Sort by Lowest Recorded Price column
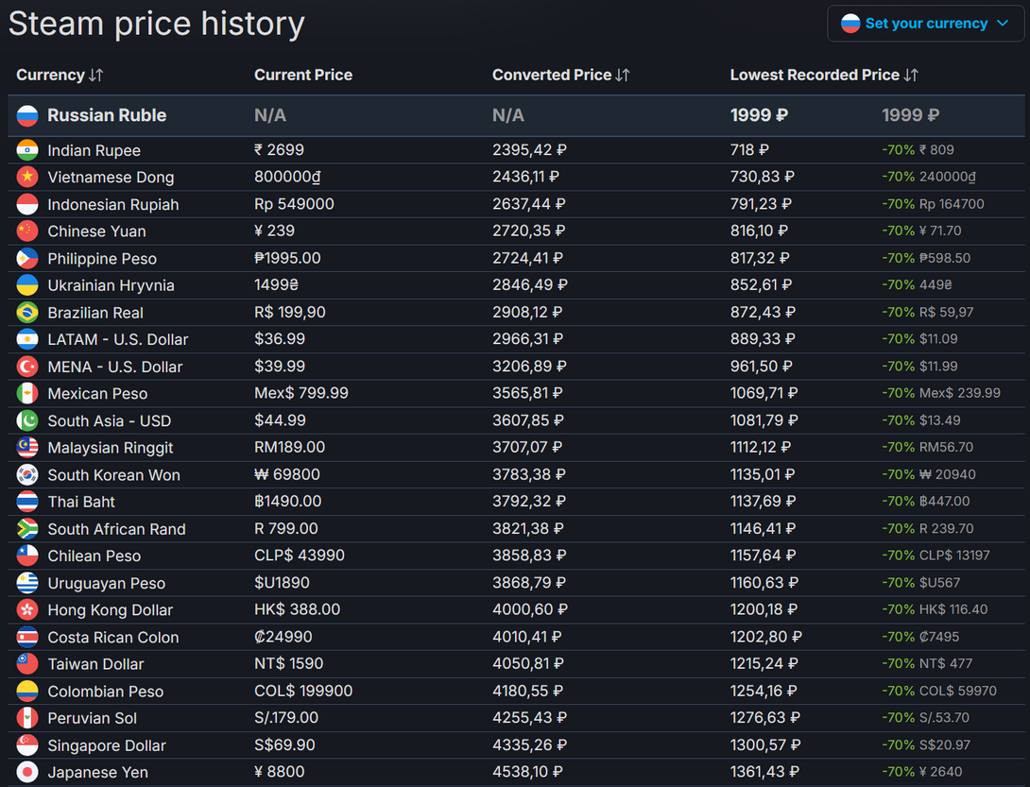Image resolution: width=1030 pixels, height=787 pixels. pos(823,75)
